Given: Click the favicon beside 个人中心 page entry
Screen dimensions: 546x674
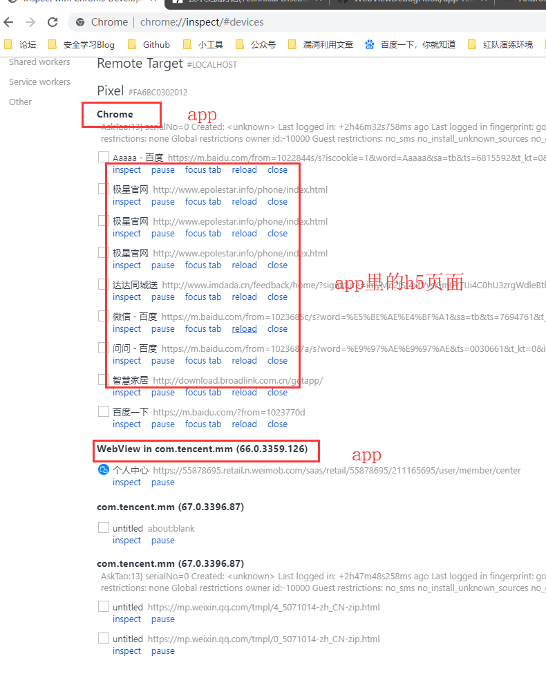Looking at the screenshot, I should (103, 469).
